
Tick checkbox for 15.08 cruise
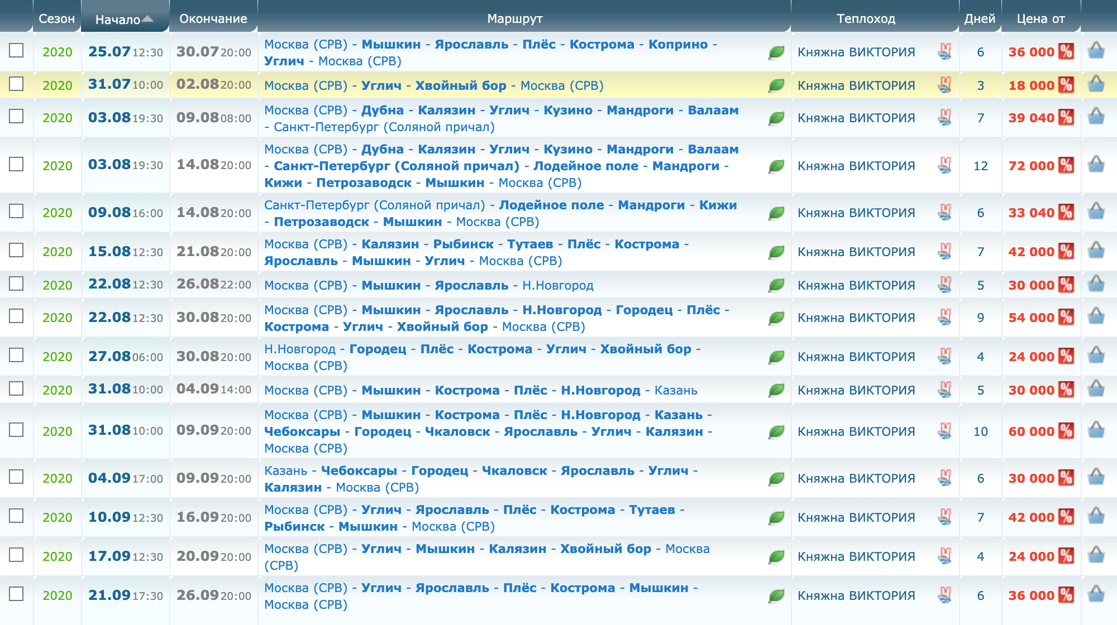(x=16, y=250)
